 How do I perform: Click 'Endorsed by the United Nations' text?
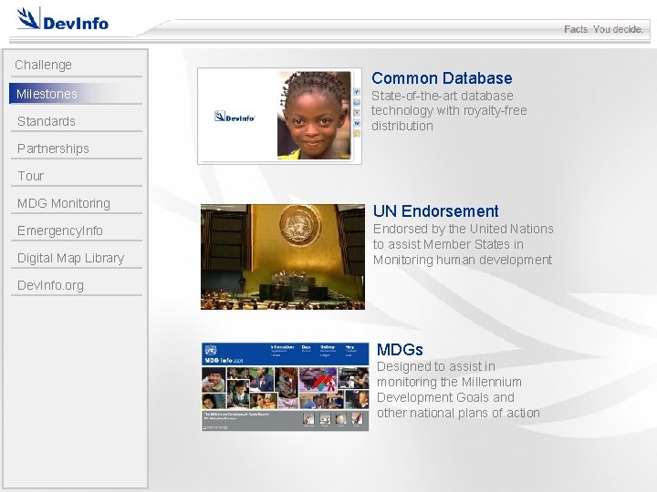coord(463,229)
